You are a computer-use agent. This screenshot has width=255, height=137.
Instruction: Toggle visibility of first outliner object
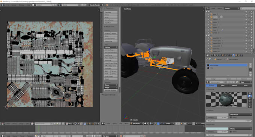pyautogui.click(x=246, y=14)
